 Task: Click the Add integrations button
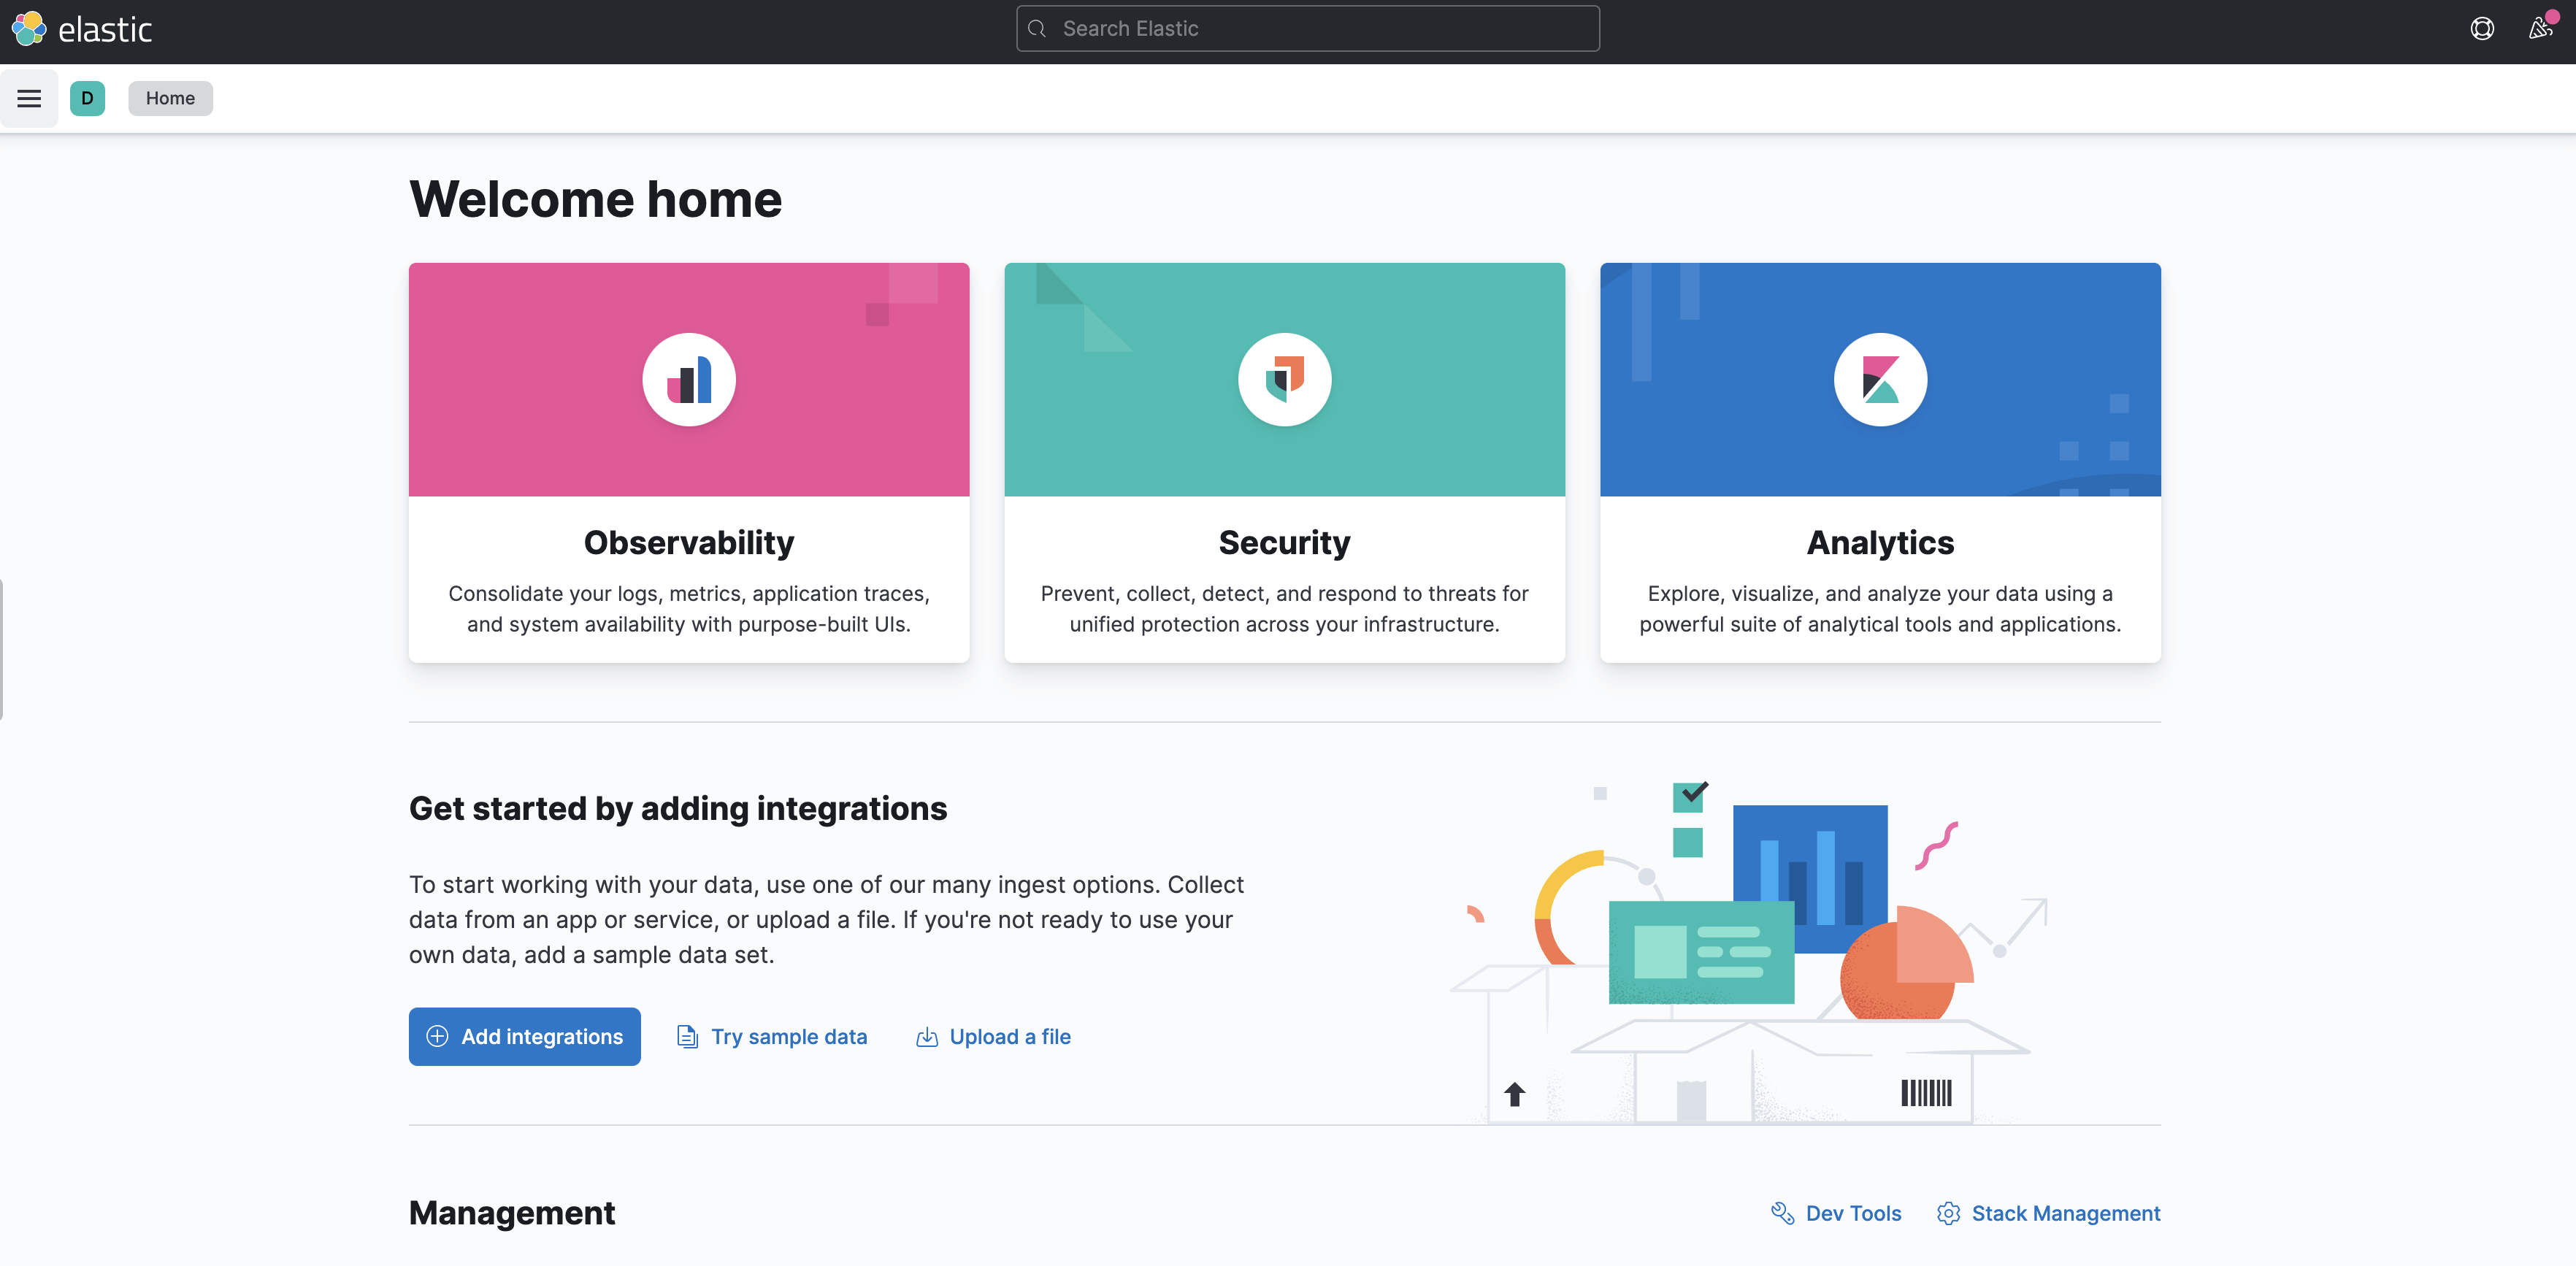(525, 1037)
